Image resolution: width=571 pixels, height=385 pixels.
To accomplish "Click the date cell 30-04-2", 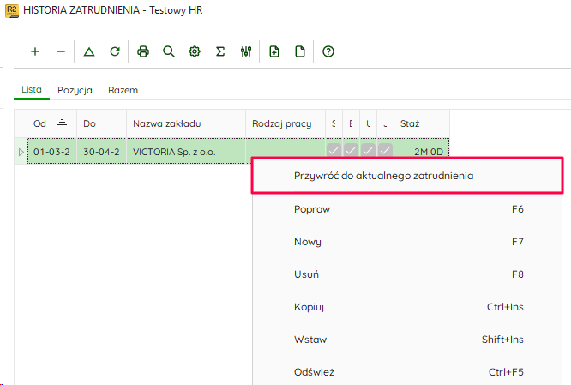I will [x=102, y=152].
